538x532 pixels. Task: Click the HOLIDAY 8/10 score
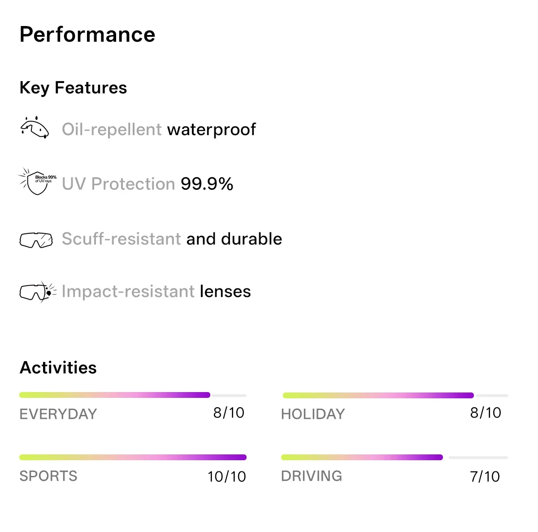tap(486, 413)
